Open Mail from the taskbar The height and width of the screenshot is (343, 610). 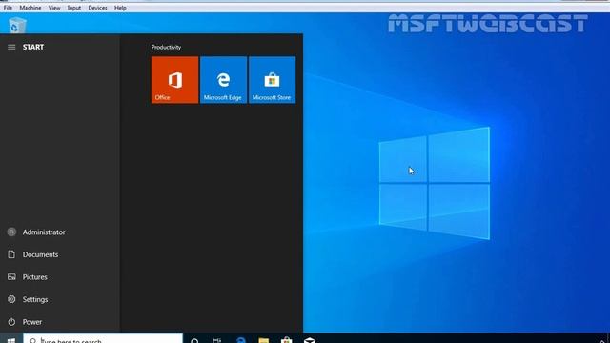[x=310, y=339]
